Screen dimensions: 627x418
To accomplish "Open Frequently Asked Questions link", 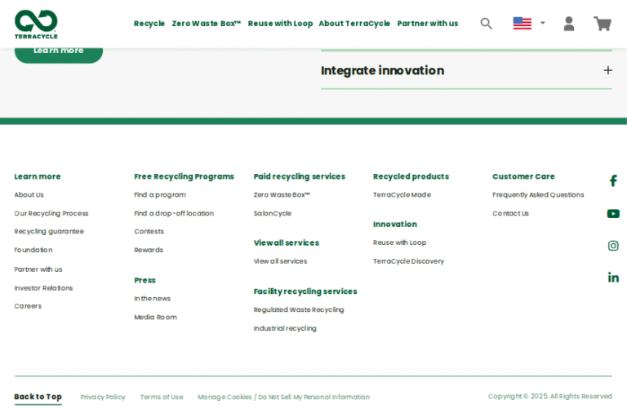I will 538,195.
